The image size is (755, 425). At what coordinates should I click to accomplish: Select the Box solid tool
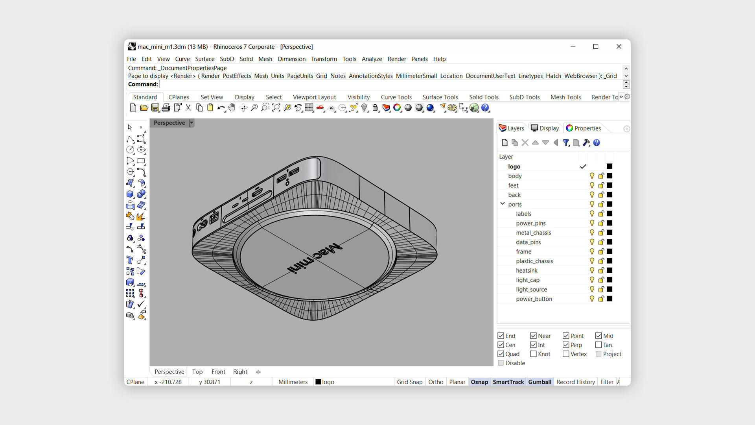pos(130,194)
